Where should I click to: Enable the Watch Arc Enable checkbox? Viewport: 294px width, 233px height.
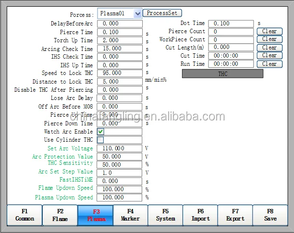[x=100, y=132]
